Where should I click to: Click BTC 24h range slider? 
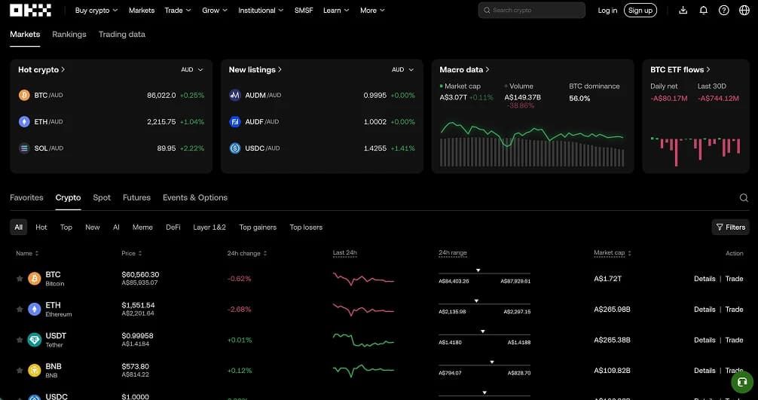tap(484, 274)
